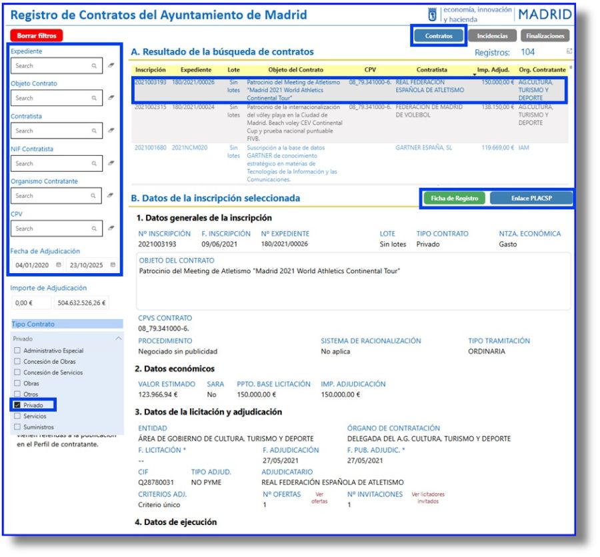This screenshot has width=600, height=557.
Task: Click the Contratista search input field
Action: (57, 131)
